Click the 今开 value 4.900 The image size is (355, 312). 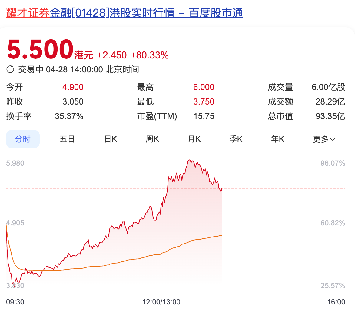point(73,87)
